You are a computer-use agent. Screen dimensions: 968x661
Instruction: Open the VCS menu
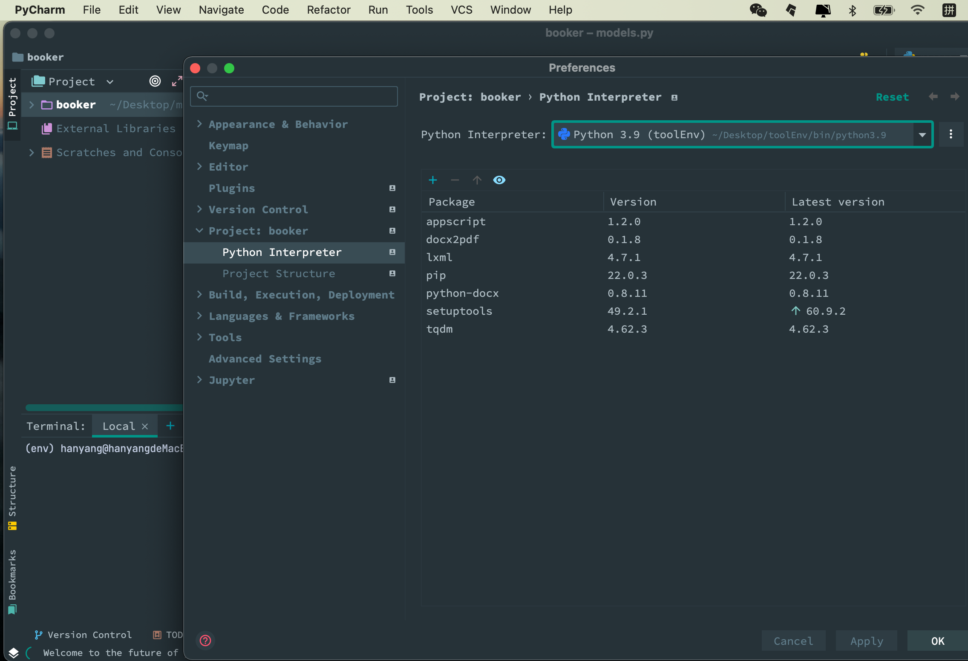point(461,10)
